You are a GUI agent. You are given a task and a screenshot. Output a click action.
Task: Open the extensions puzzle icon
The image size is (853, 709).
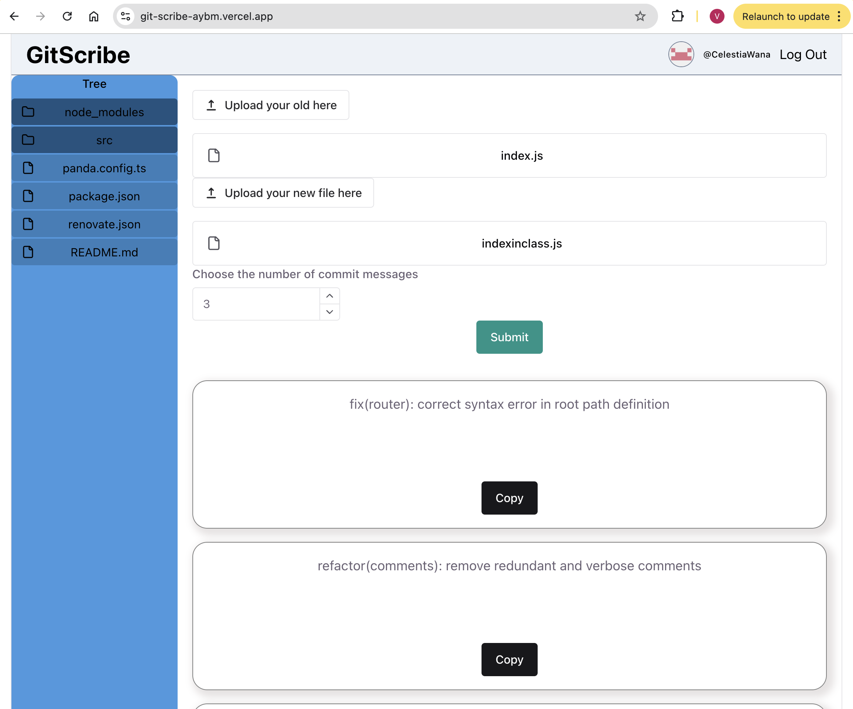tap(677, 16)
